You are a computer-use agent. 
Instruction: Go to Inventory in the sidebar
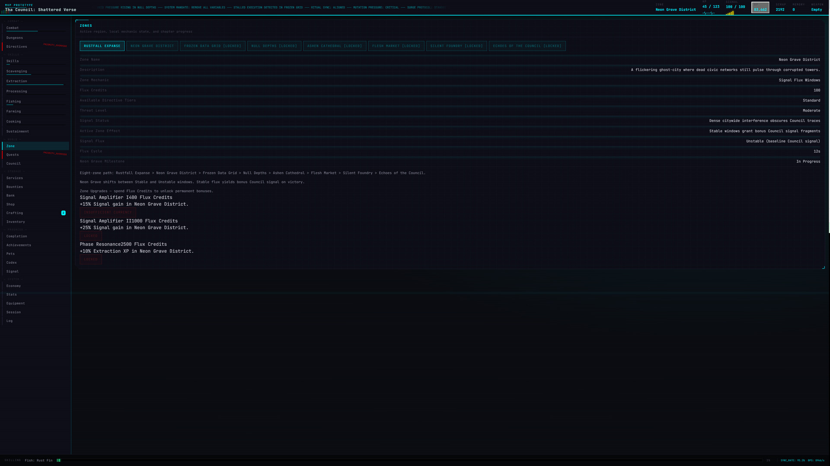point(16,222)
